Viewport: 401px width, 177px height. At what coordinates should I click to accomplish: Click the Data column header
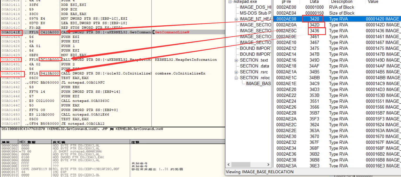point(314,2)
